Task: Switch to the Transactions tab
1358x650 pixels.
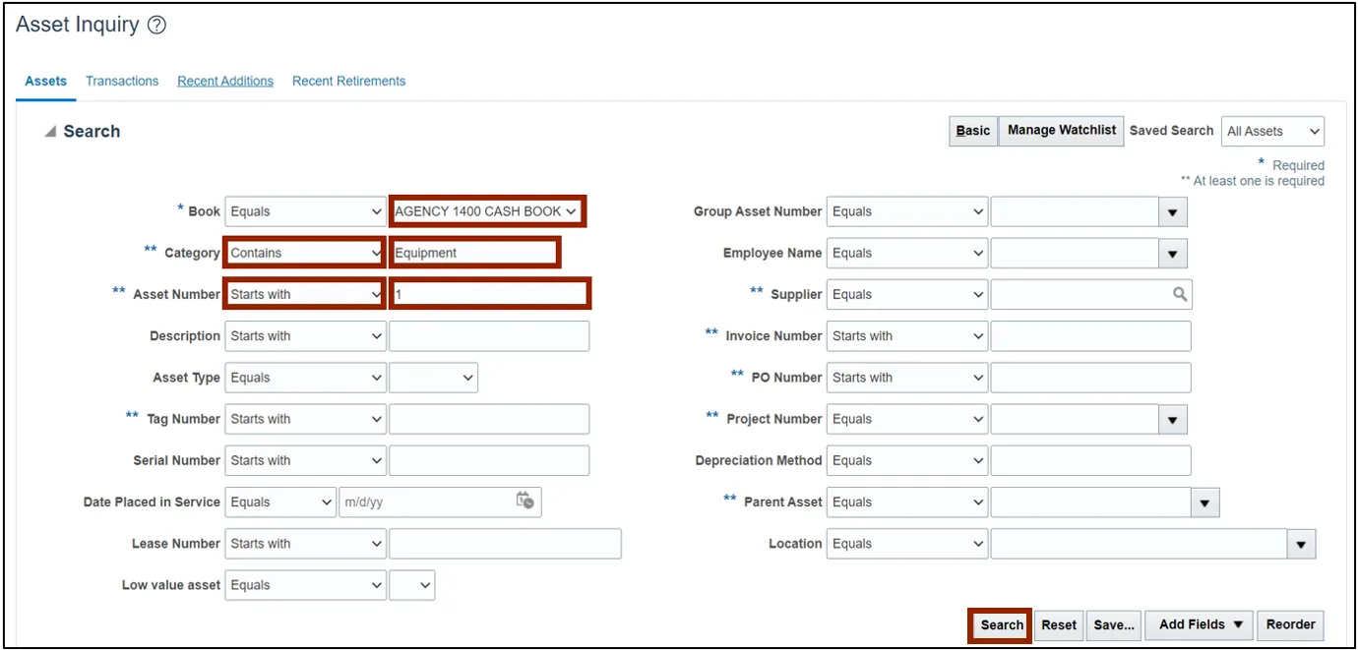Action: pos(122,82)
